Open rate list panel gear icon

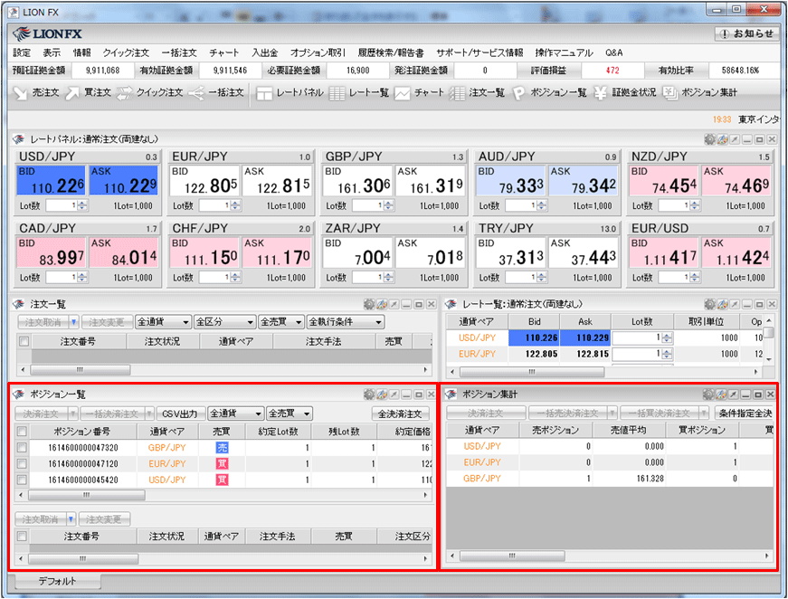tap(709, 304)
